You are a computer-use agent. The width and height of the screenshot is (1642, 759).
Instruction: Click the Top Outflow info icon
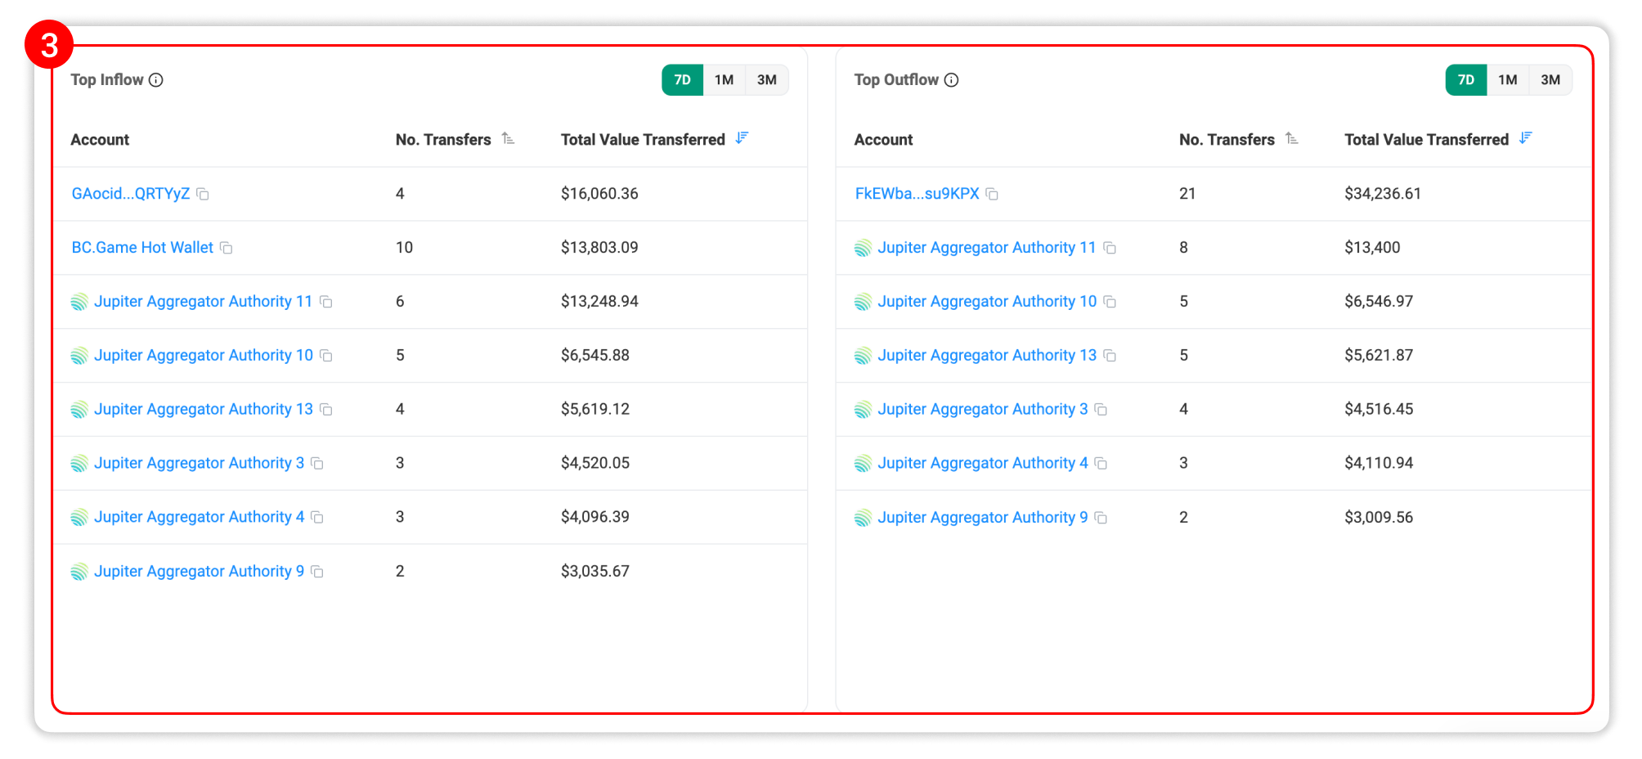pos(951,80)
